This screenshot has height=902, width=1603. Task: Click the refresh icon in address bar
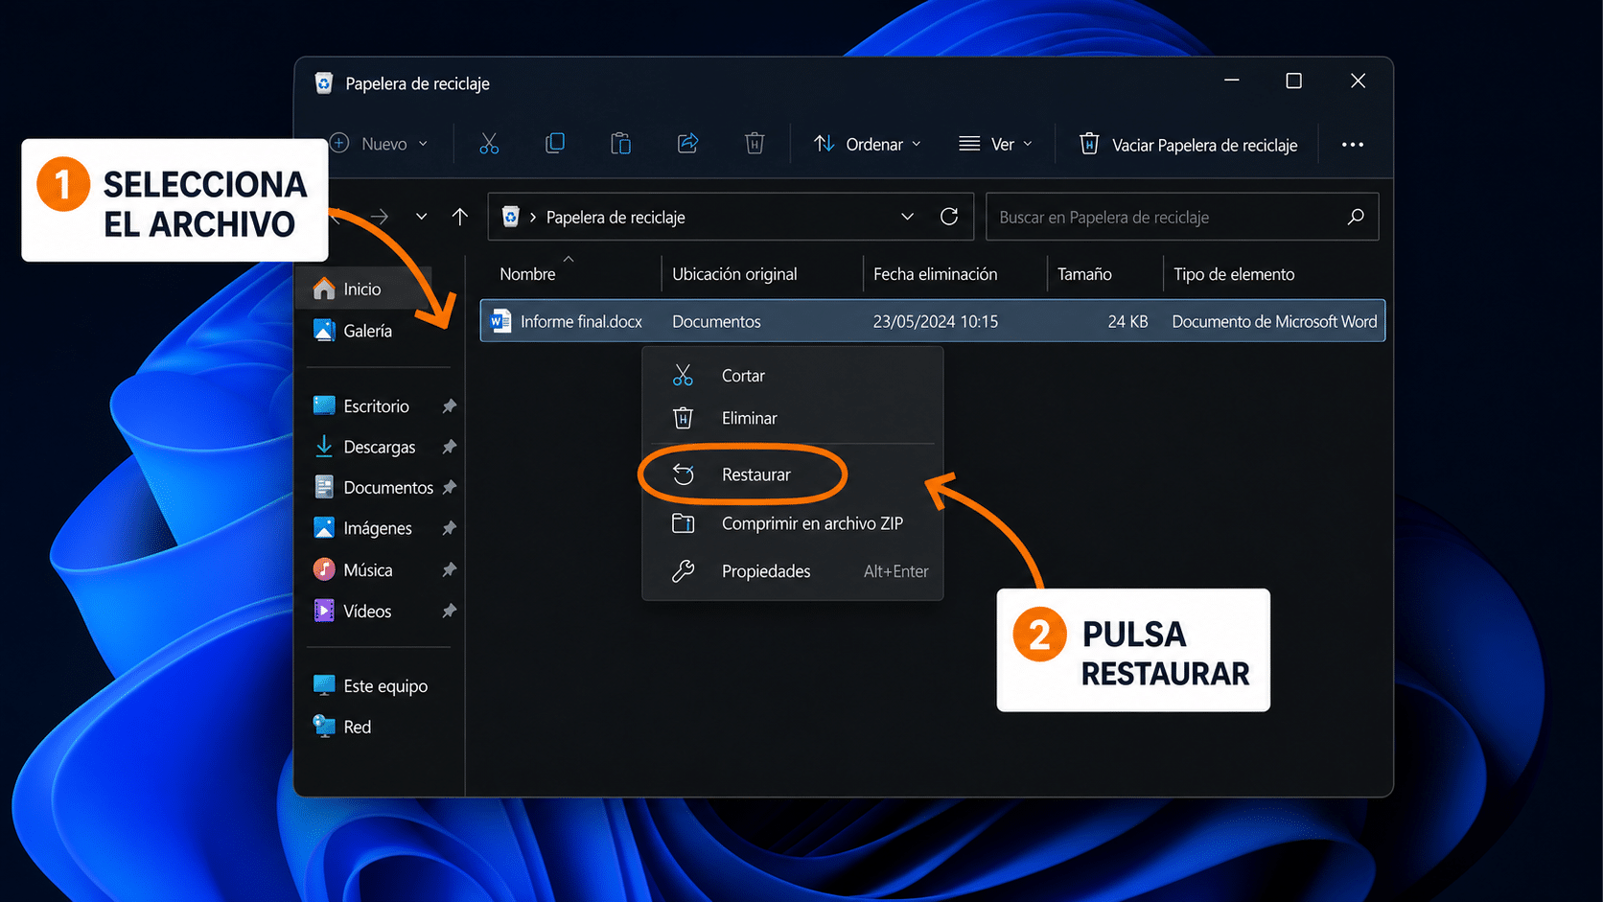pos(949,217)
